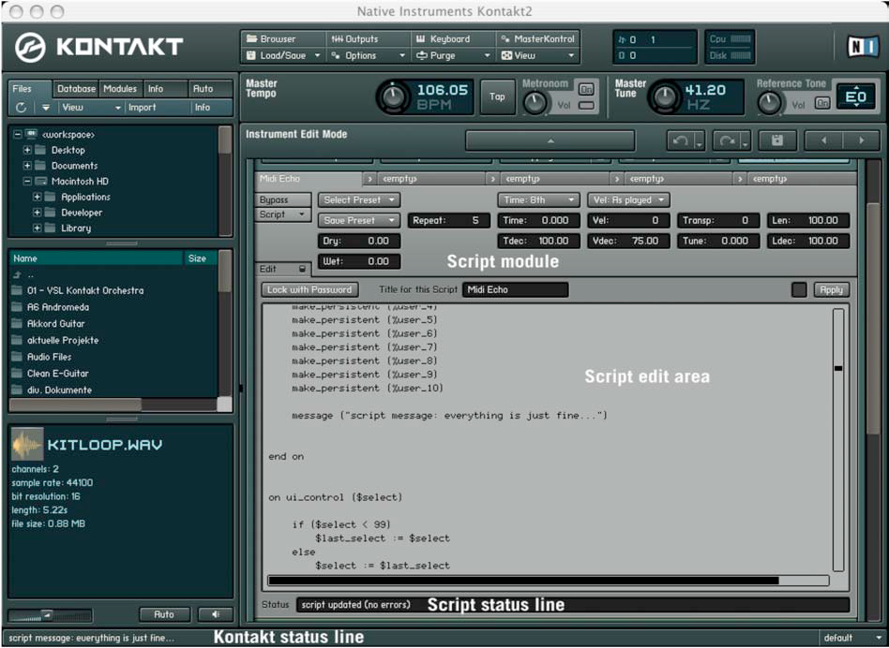Open the Options dropdown
The image size is (889, 648).
(x=368, y=55)
